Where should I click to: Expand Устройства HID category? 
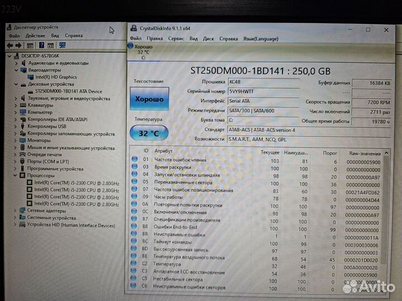point(15,225)
